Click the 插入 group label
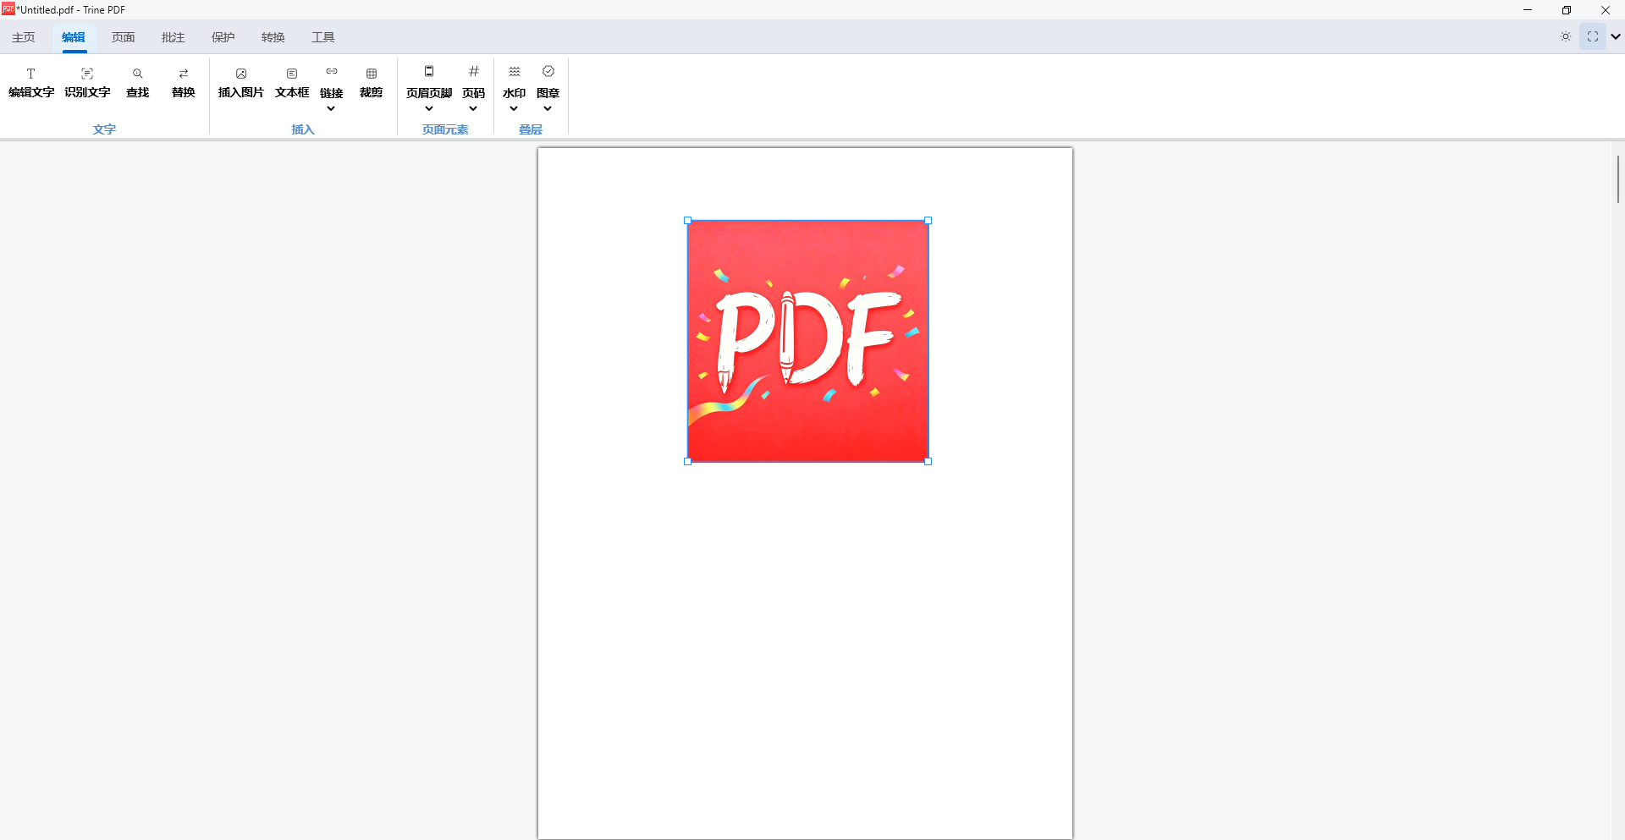The height and width of the screenshot is (840, 1625). tap(303, 129)
